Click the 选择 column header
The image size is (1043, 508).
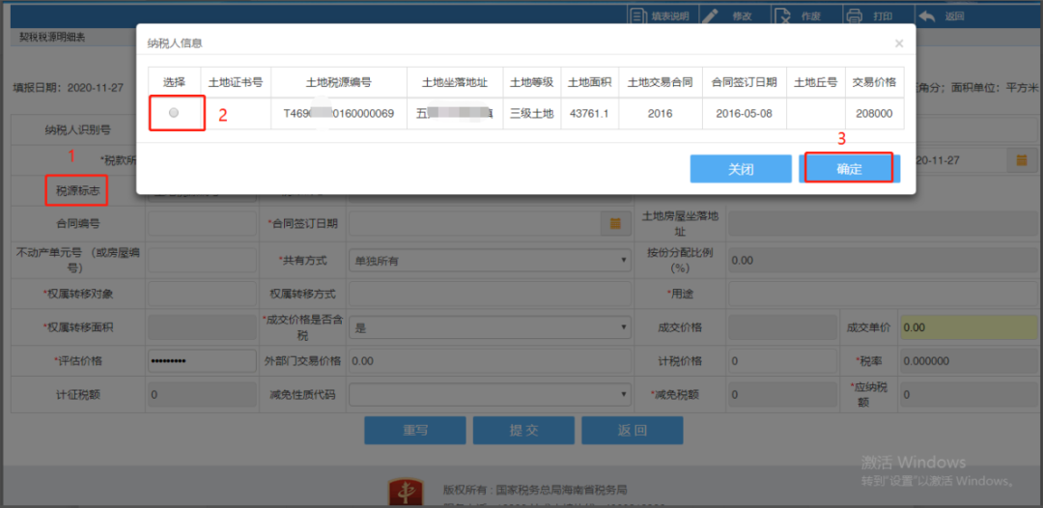click(x=174, y=82)
